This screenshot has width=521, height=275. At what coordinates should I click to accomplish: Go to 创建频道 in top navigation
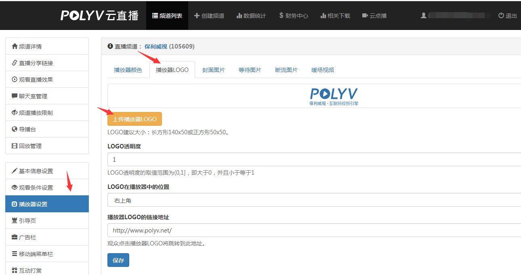209,16
